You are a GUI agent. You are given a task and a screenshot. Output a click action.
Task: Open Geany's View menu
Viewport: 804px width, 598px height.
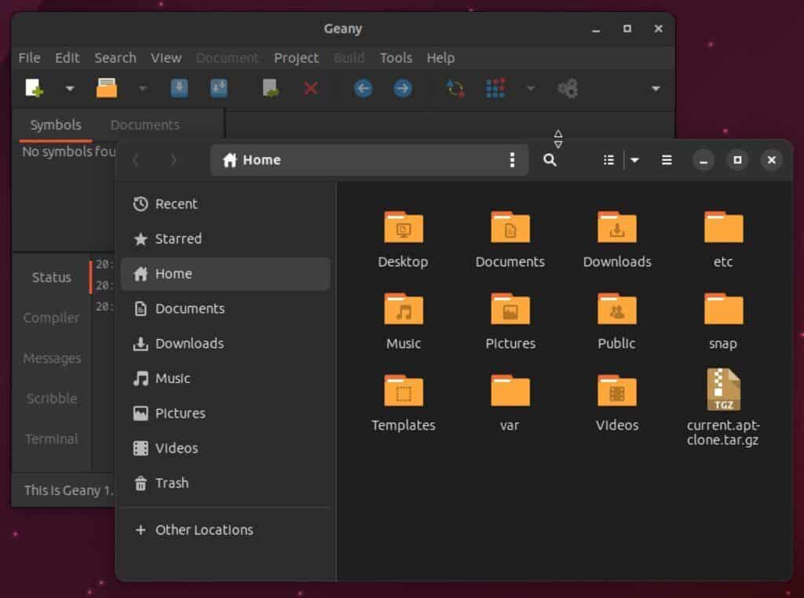pyautogui.click(x=166, y=58)
